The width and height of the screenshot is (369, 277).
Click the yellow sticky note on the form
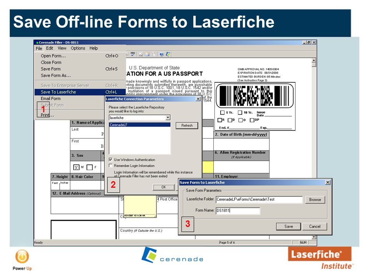(140, 206)
